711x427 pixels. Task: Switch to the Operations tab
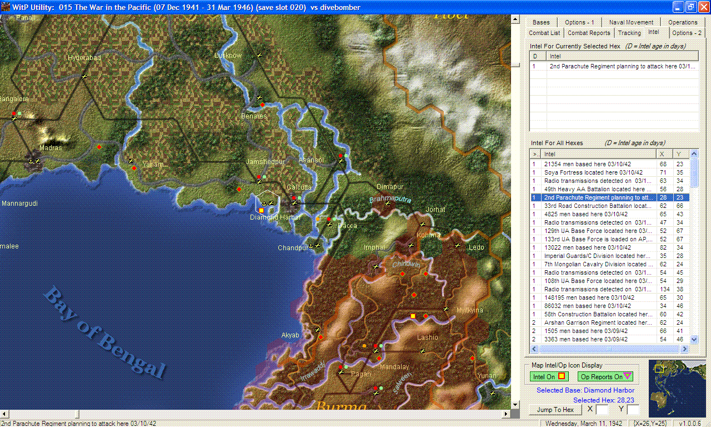pyautogui.click(x=683, y=22)
